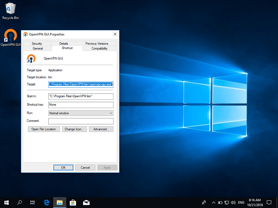Open Action Center notifications icon
278x208 pixels.
click(x=269, y=203)
